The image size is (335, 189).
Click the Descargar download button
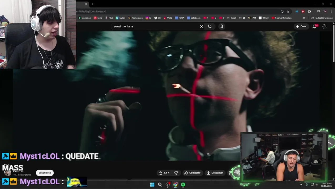pos(215,173)
